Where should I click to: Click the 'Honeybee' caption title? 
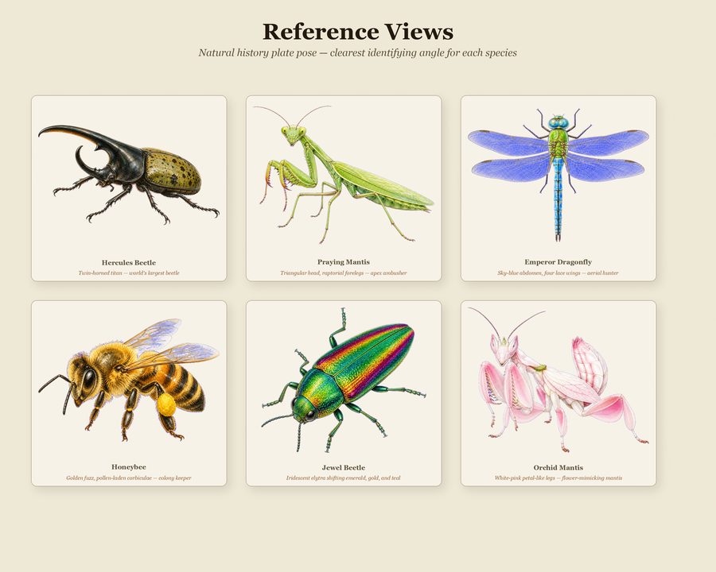point(129,467)
